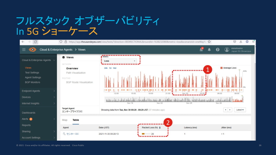
Task: Select Views in the sidebar
Action: (28, 68)
